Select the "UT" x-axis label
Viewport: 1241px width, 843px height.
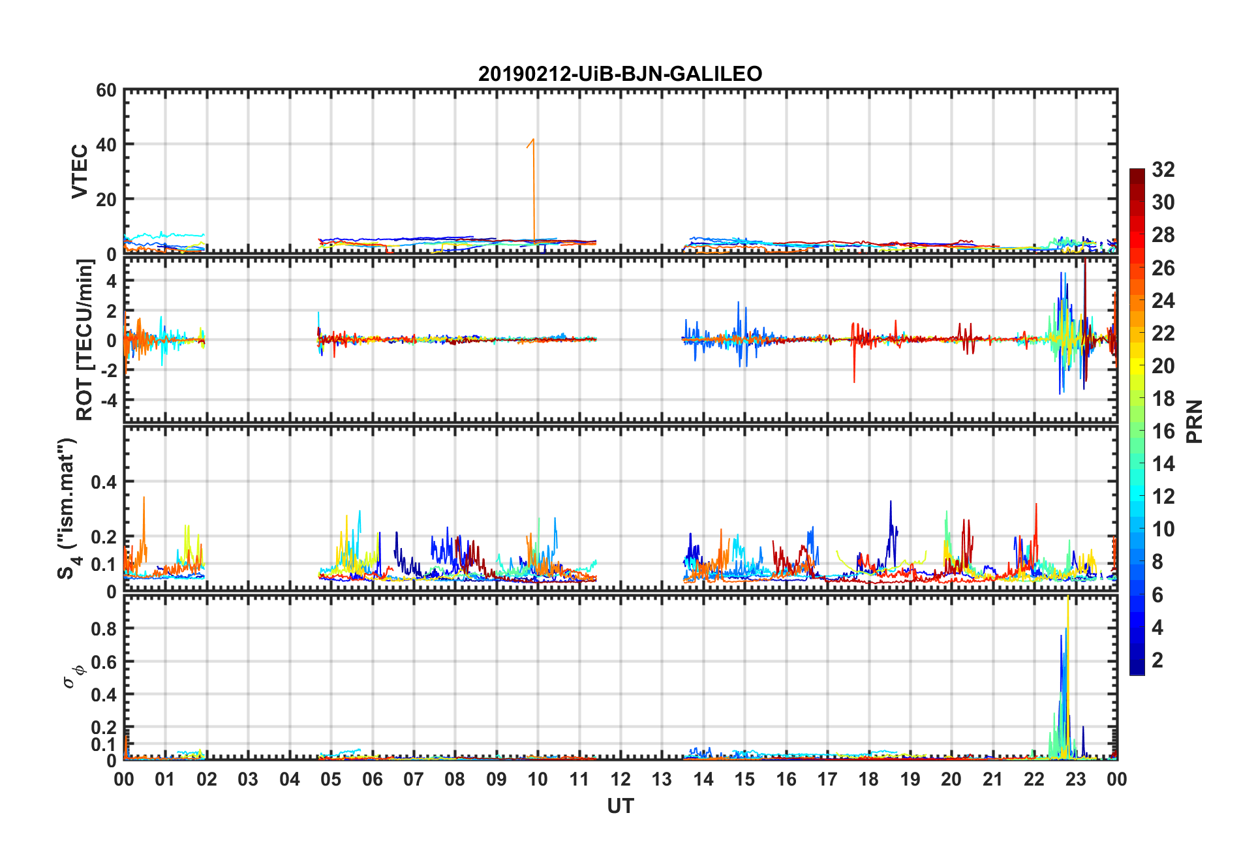620,806
